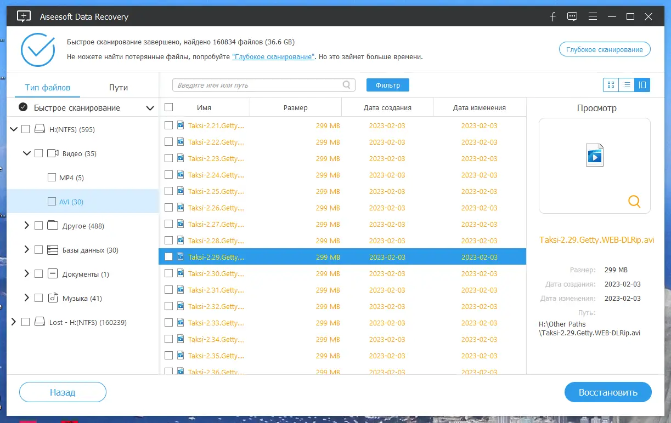Select the Taksi-2.34.Getty file row

point(342,339)
